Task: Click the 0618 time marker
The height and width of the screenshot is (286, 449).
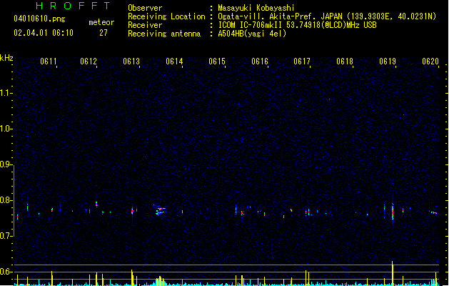Action: [x=345, y=61]
